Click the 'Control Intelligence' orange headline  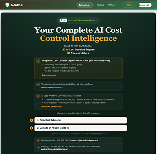[78, 38]
